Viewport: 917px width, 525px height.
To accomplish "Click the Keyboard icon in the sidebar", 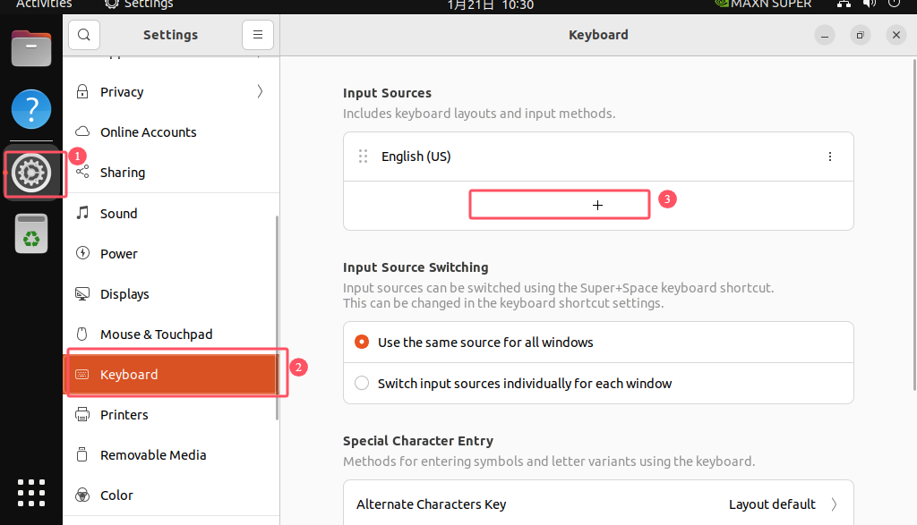I will pyautogui.click(x=81, y=375).
